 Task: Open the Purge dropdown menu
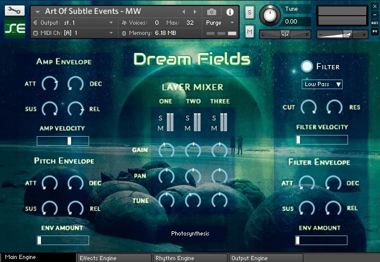click(222, 22)
